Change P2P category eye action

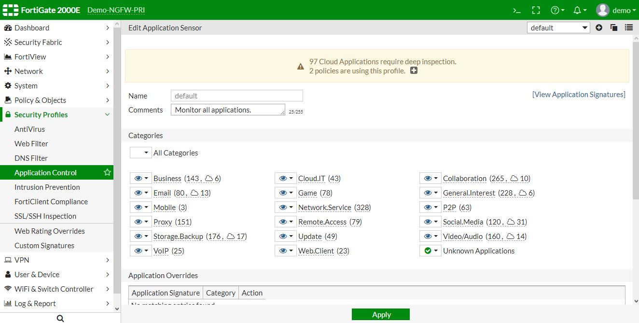coord(431,207)
